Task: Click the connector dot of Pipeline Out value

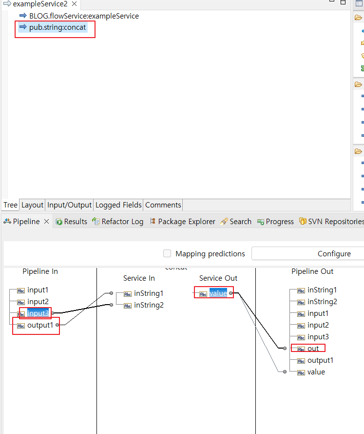Action: tap(285, 372)
